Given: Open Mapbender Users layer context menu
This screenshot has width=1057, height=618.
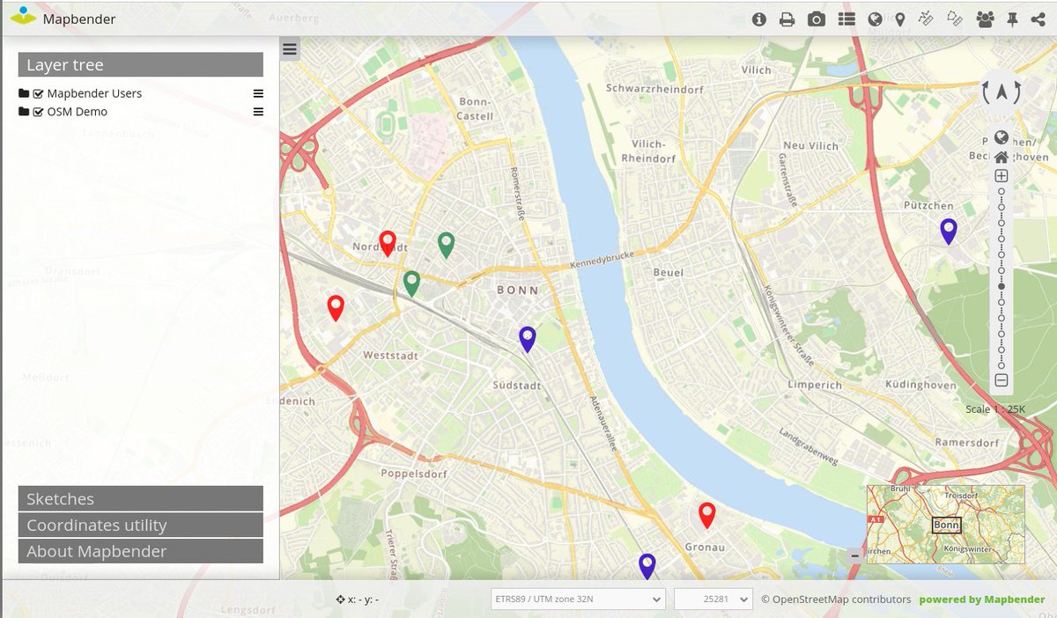Looking at the screenshot, I should 258,93.
